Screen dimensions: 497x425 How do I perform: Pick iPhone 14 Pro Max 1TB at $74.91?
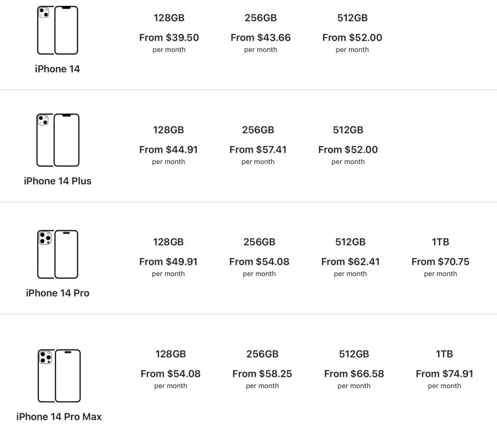pos(445,369)
